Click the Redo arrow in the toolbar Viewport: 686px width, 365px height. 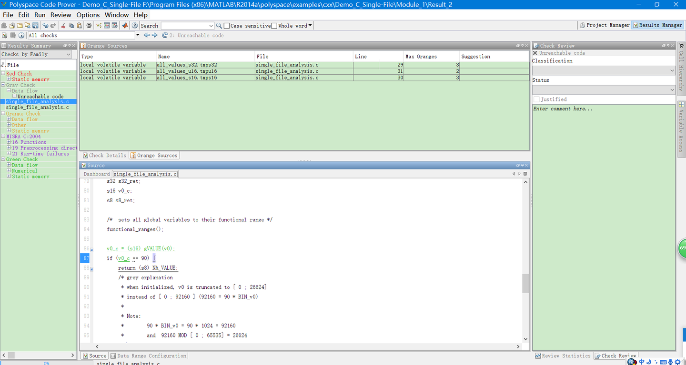coord(53,26)
